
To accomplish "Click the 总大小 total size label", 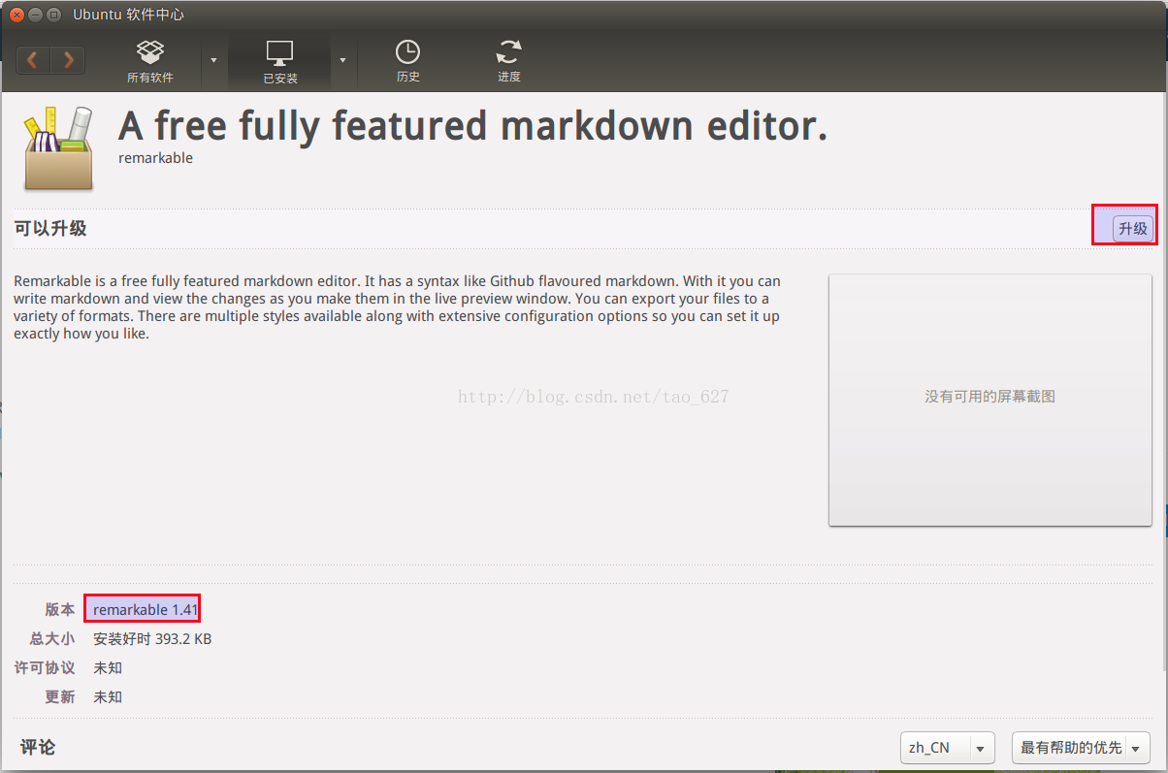I will [x=52, y=639].
